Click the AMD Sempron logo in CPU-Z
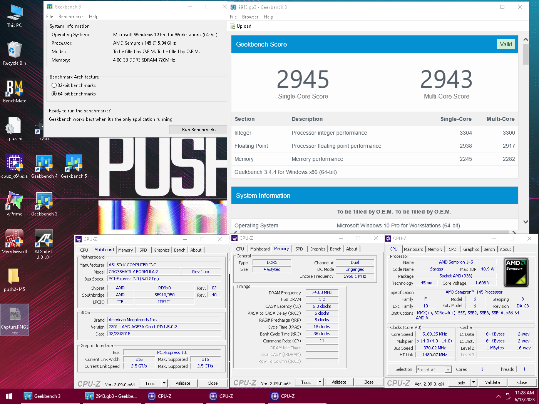 click(516, 273)
